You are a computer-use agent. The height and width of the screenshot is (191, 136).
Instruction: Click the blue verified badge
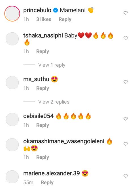click(56, 10)
